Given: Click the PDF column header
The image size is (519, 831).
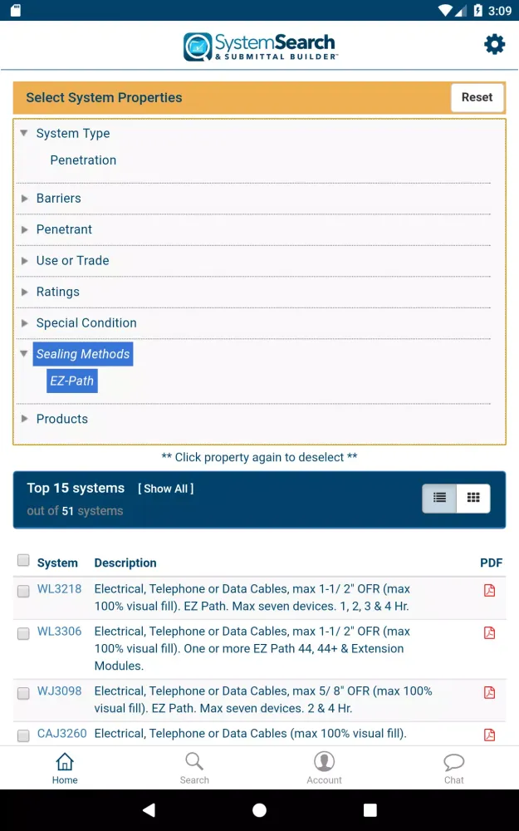Looking at the screenshot, I should 492,563.
